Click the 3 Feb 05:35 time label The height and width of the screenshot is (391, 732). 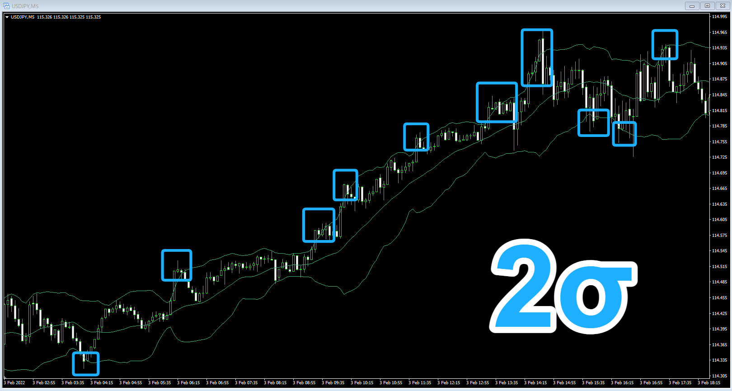[x=160, y=383]
